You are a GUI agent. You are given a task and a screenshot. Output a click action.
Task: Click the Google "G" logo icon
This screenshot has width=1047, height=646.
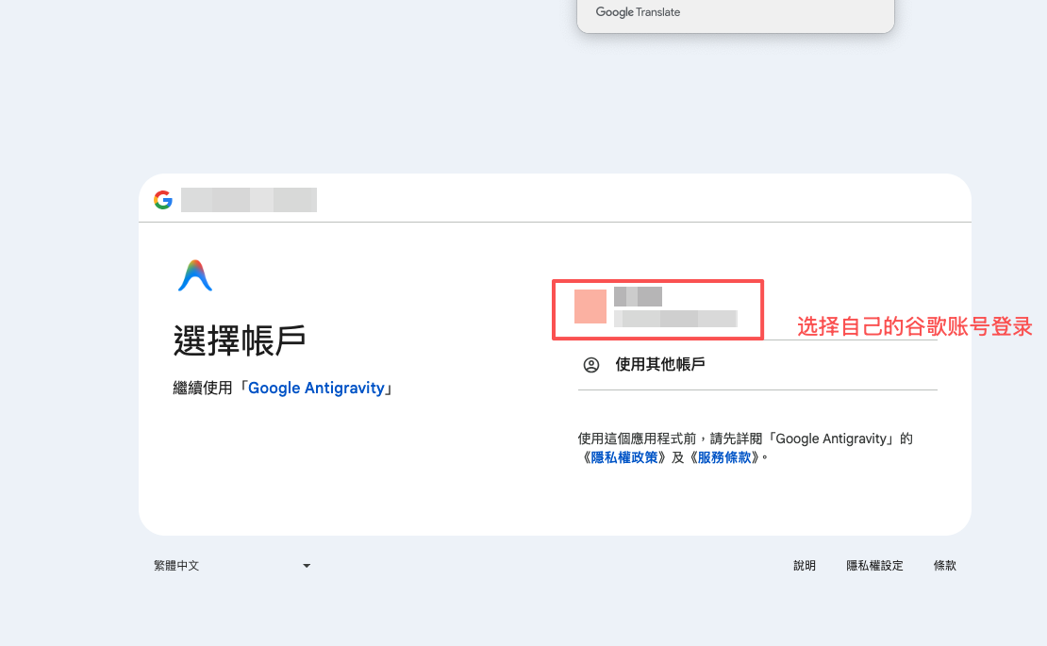coord(162,199)
